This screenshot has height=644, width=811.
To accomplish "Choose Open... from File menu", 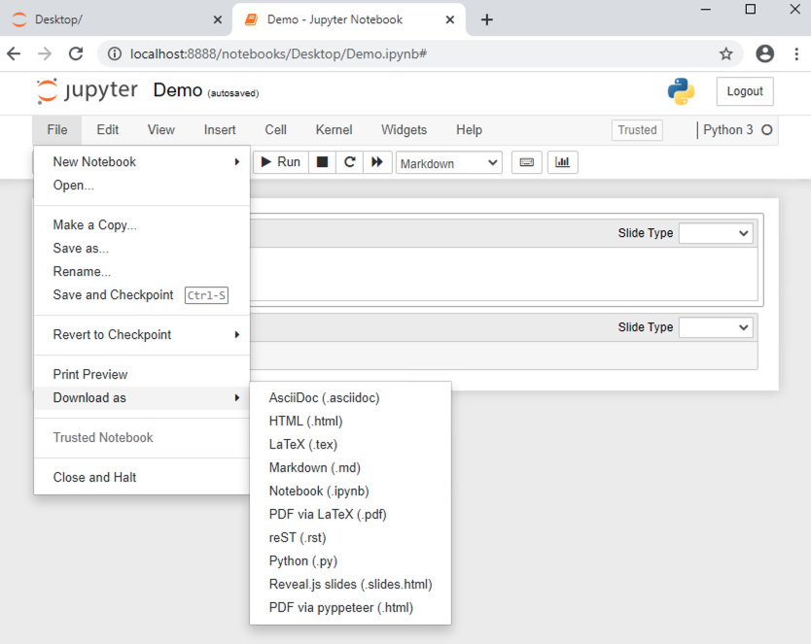I will 142,186.
